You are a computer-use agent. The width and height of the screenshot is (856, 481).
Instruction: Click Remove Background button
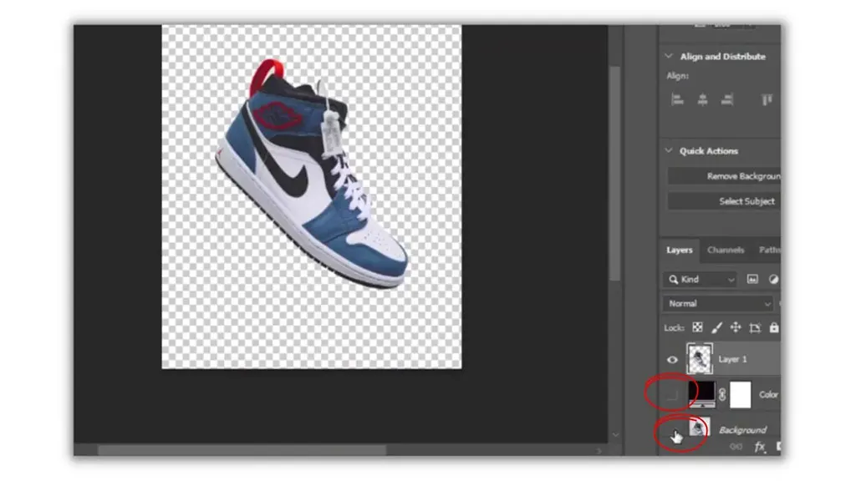point(724,176)
